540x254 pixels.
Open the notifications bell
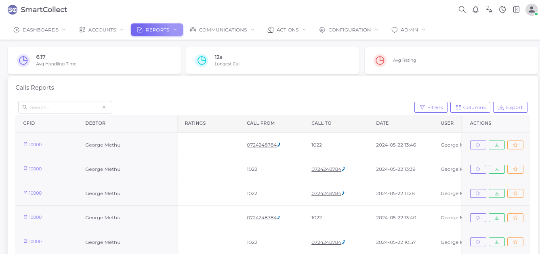(x=476, y=10)
